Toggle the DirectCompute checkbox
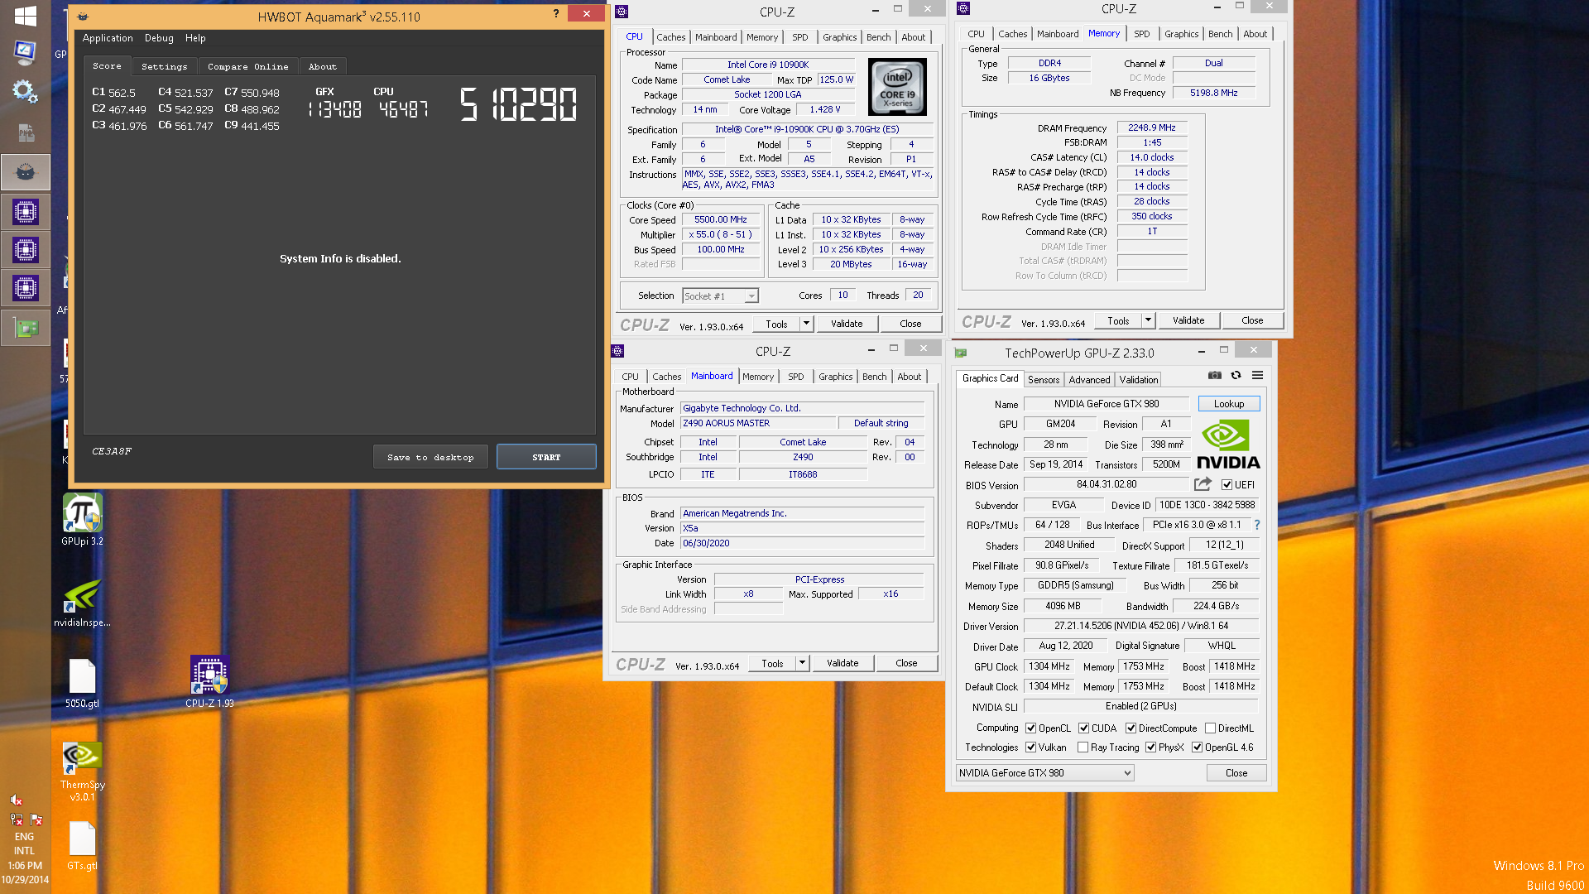This screenshot has width=1589, height=894. tap(1131, 728)
